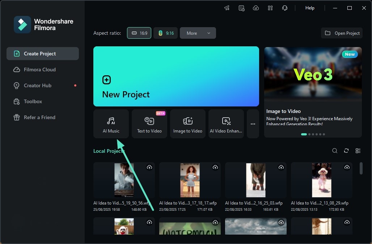Click the paper plane send icon in title bar
Screen dimensions: 372x244
227,8
